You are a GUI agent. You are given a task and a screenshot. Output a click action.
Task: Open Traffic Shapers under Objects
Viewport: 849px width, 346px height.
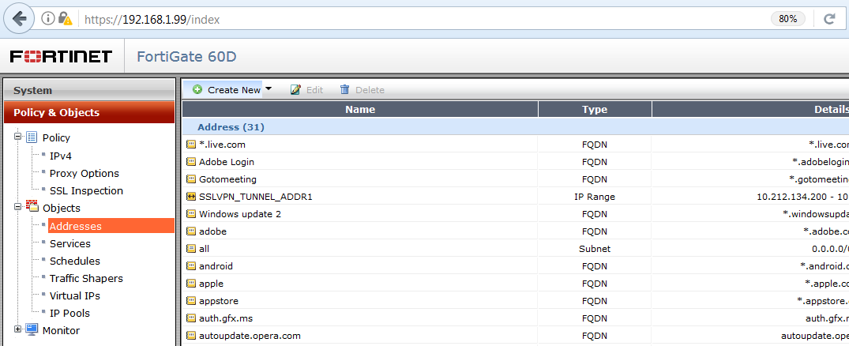[x=87, y=278]
